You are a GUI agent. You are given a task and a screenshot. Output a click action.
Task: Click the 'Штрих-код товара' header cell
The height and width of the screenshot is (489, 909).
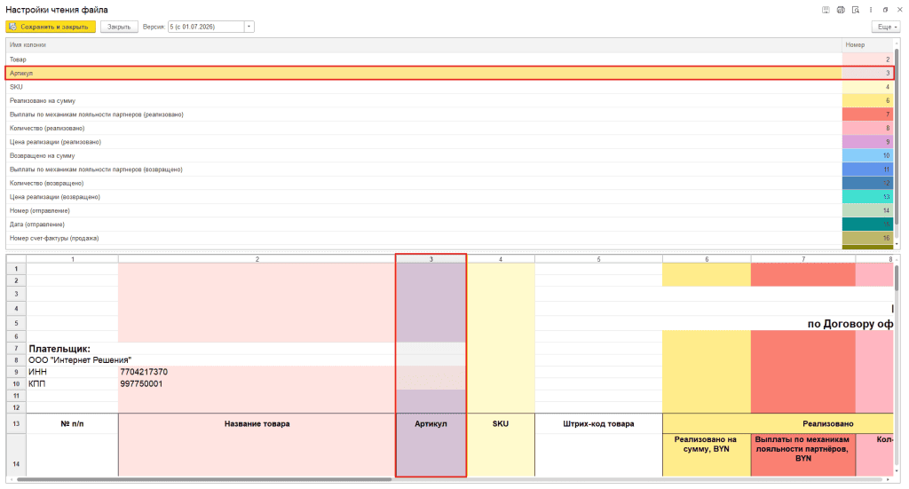pos(598,423)
